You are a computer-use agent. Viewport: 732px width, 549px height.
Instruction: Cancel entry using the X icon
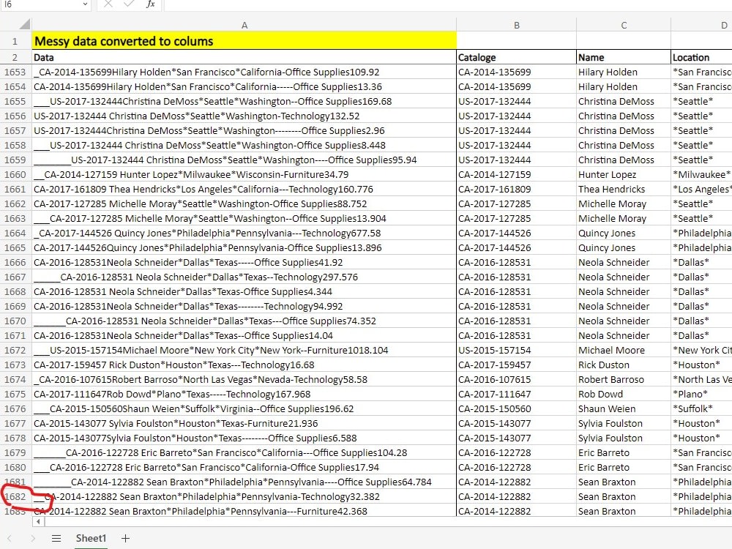(108, 6)
